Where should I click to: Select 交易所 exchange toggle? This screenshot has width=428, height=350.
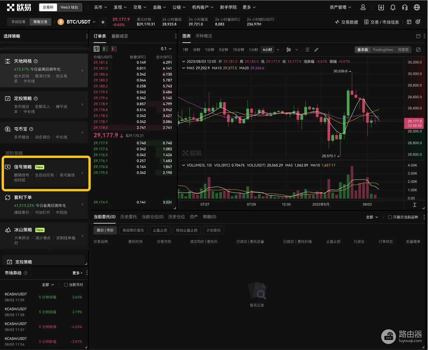pos(48,7)
